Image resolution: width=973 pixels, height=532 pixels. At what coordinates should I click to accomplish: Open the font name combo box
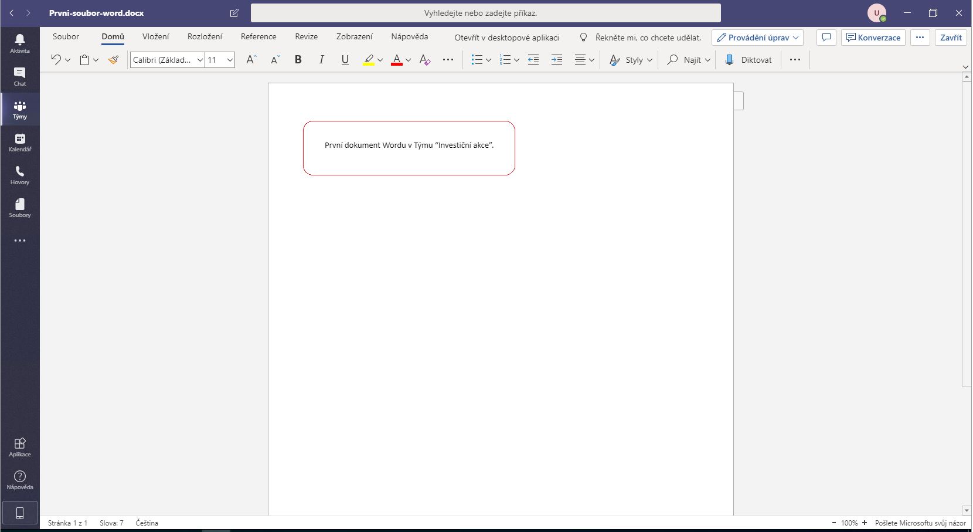pos(168,60)
